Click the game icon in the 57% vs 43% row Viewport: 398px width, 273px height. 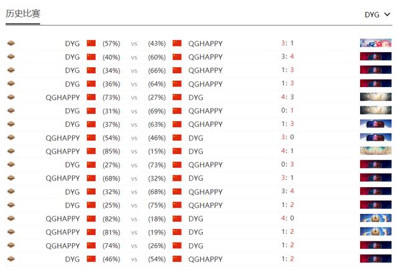11,44
